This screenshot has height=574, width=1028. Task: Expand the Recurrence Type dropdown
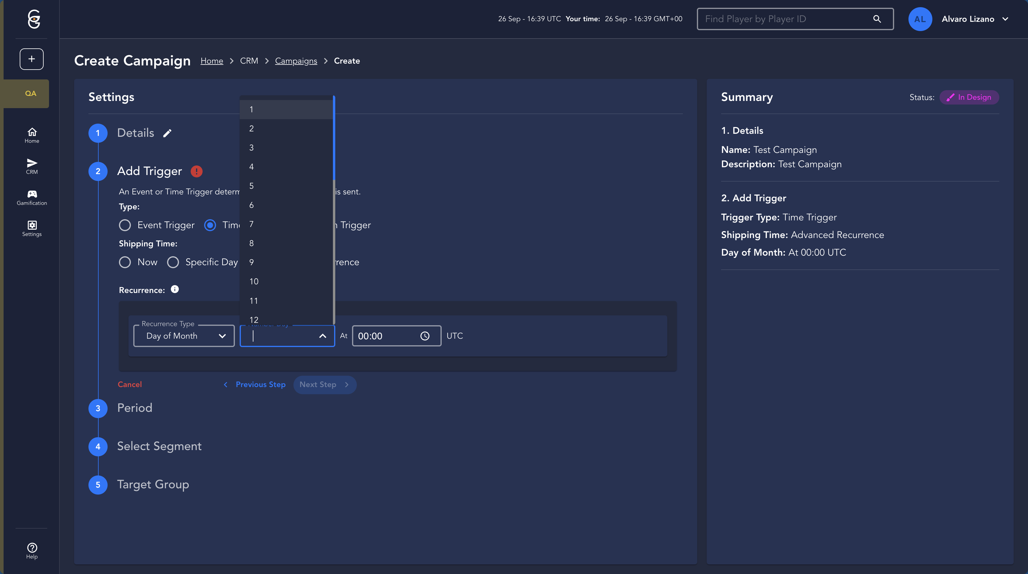tap(184, 336)
